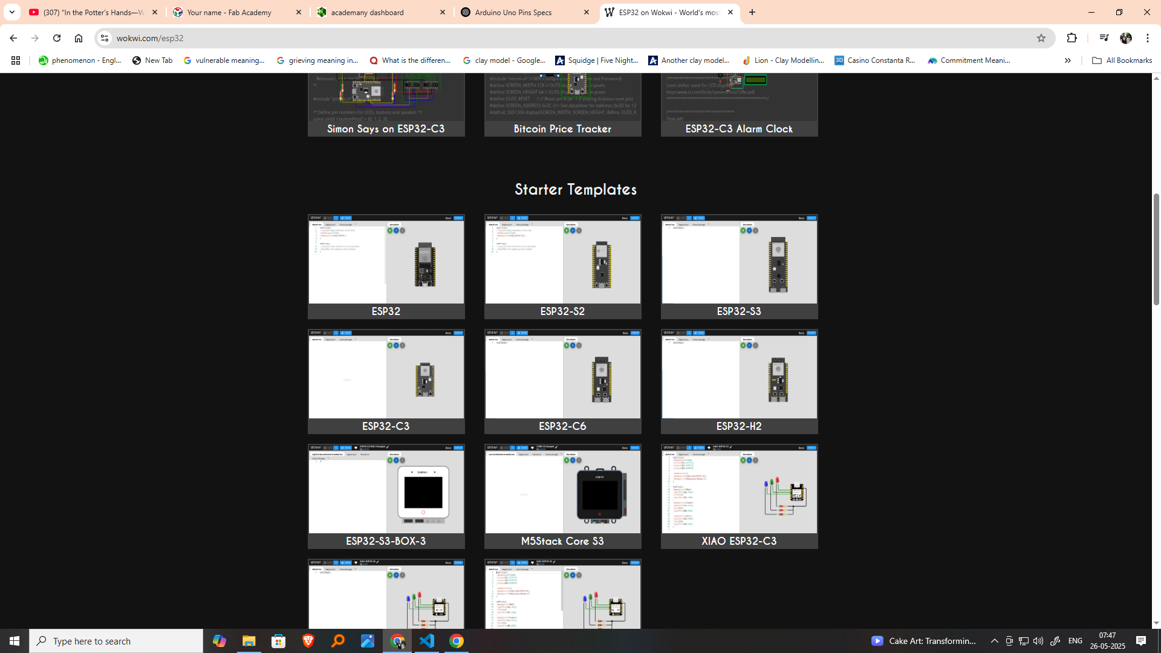Open the Copilot taskbar icon
Screen dimensions: 1161x653
pos(219,641)
